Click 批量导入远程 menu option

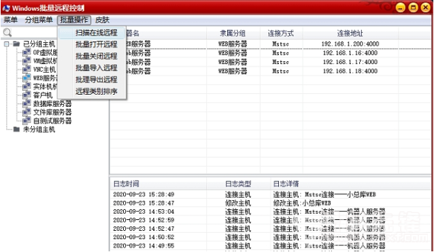pyautogui.click(x=97, y=67)
